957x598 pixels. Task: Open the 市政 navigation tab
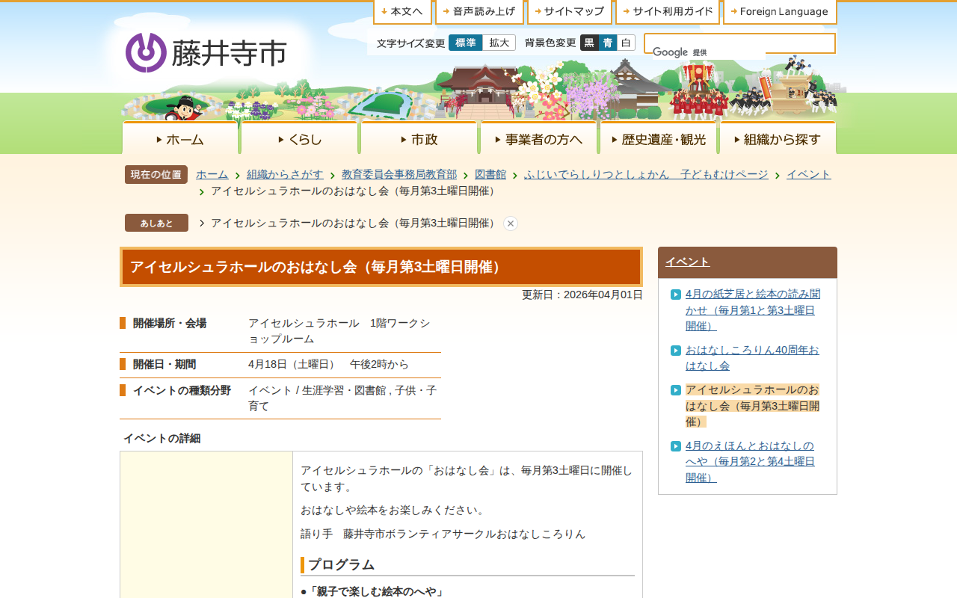coord(419,138)
